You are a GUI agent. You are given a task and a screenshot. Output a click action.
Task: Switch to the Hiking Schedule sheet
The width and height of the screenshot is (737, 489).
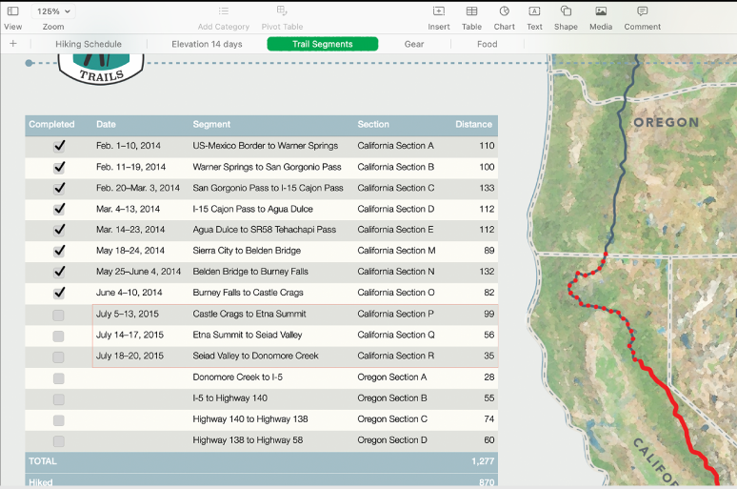click(x=89, y=44)
